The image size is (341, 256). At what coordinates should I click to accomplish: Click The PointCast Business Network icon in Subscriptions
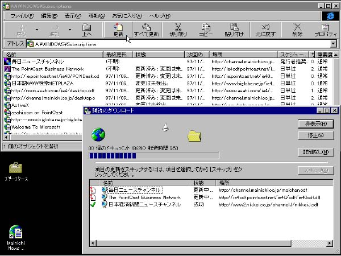coord(7,69)
